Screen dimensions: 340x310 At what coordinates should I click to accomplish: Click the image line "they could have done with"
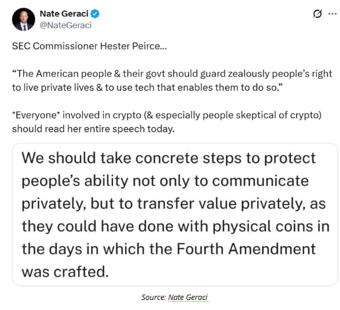tap(176, 227)
